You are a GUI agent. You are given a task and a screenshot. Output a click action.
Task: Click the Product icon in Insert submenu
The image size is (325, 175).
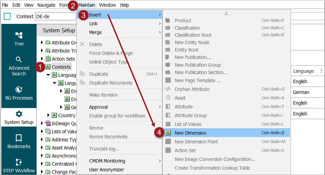(x=168, y=21)
